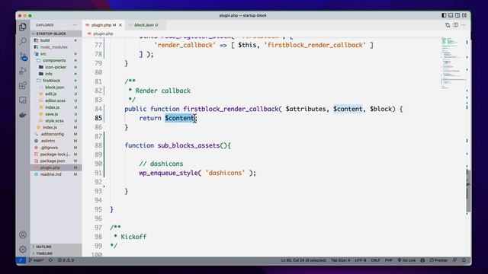Open the Source Control view
This screenshot has width=488, height=274.
click(23, 56)
